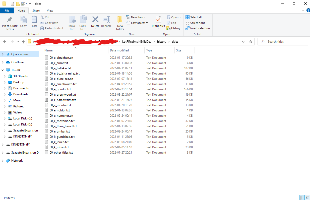Switch to Large icons view layout

click(307, 198)
